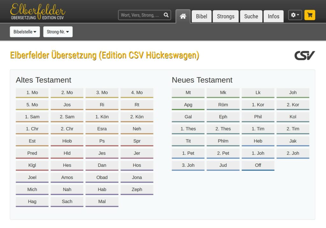Switch to the Strongs tab
This screenshot has height=228, width=326.
click(226, 16)
